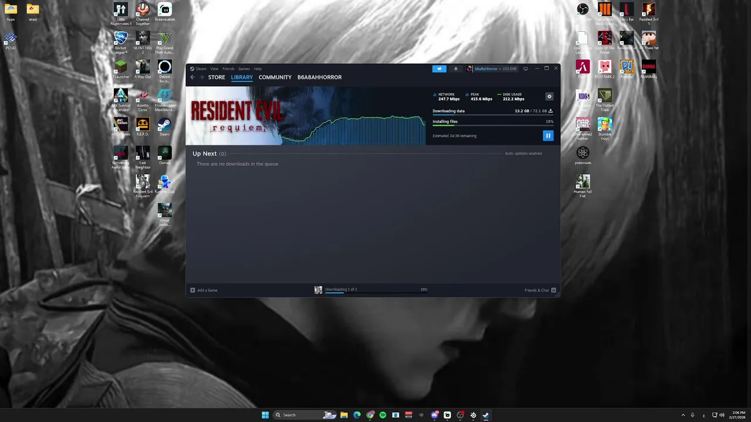Select PlateUp! desktop icon
This screenshot has width=751, height=422.
627,69
